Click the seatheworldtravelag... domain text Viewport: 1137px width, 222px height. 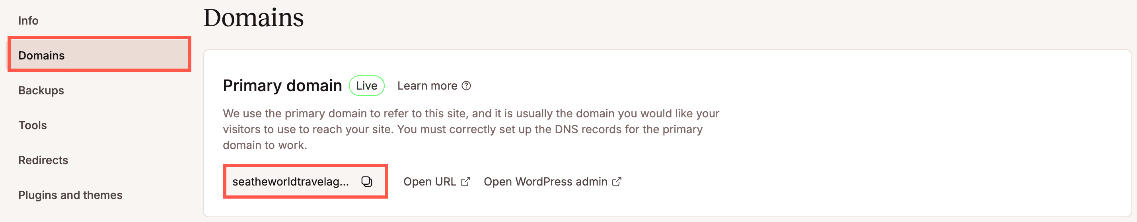pyautogui.click(x=290, y=182)
